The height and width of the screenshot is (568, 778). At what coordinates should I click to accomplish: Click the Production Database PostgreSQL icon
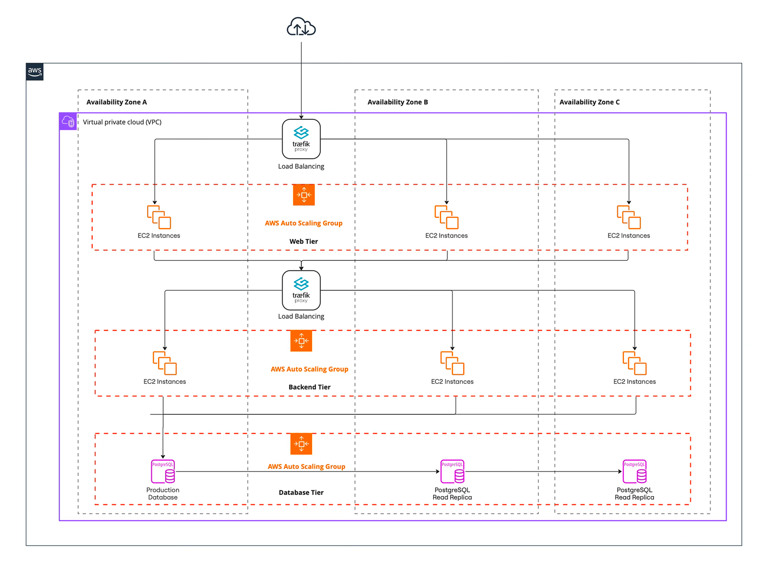[x=163, y=472]
